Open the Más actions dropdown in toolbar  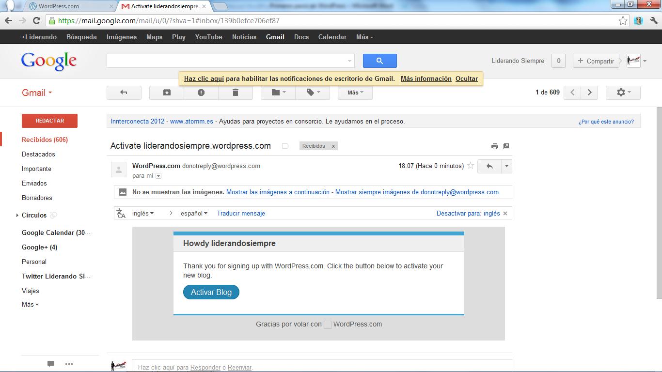[355, 93]
